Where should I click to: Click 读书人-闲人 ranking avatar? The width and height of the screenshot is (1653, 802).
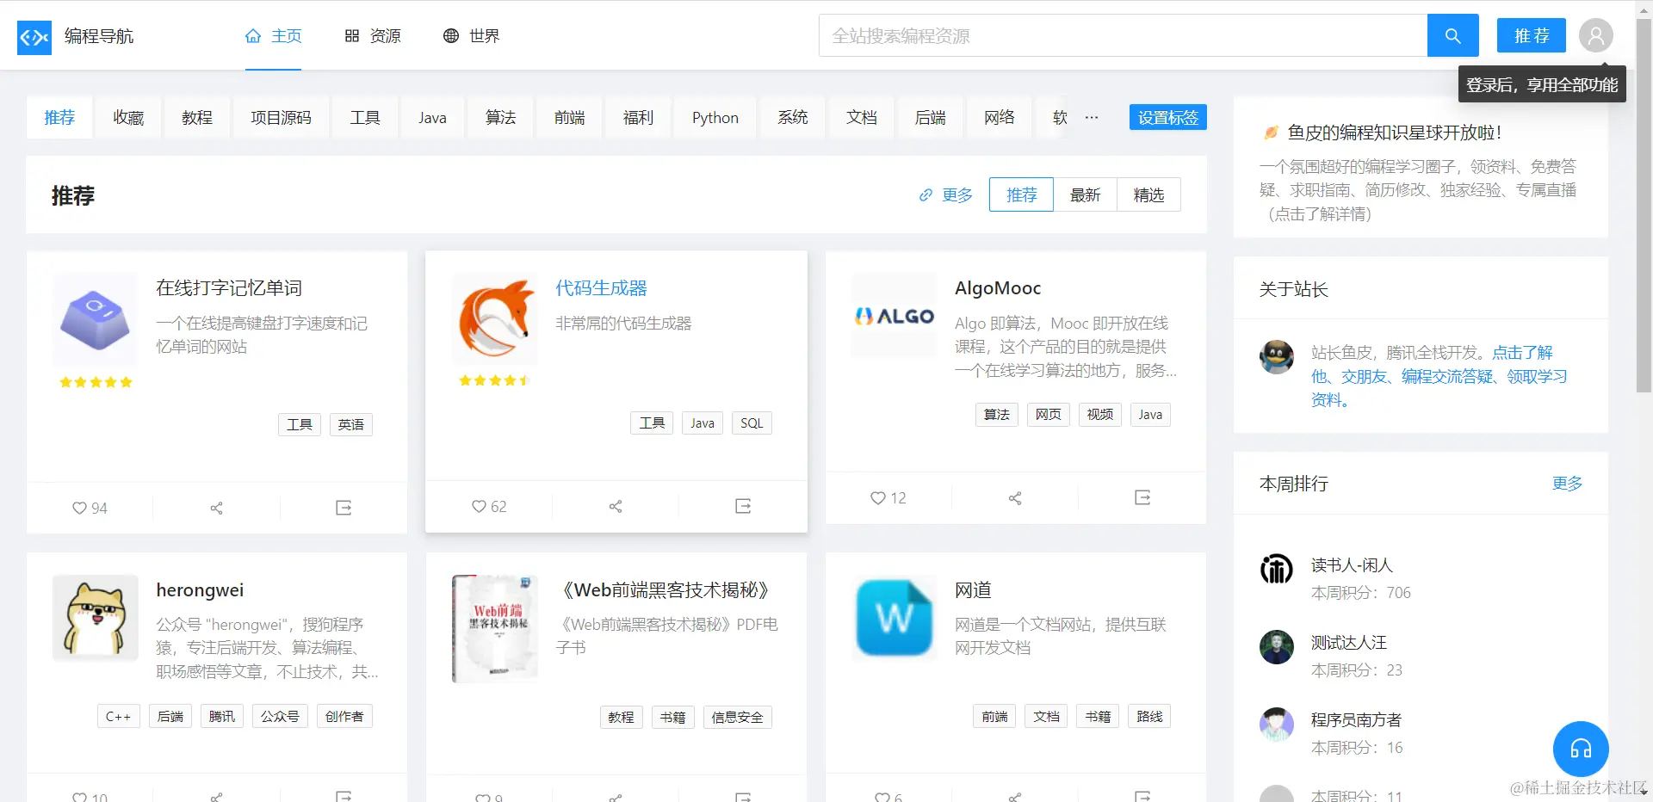(1276, 569)
